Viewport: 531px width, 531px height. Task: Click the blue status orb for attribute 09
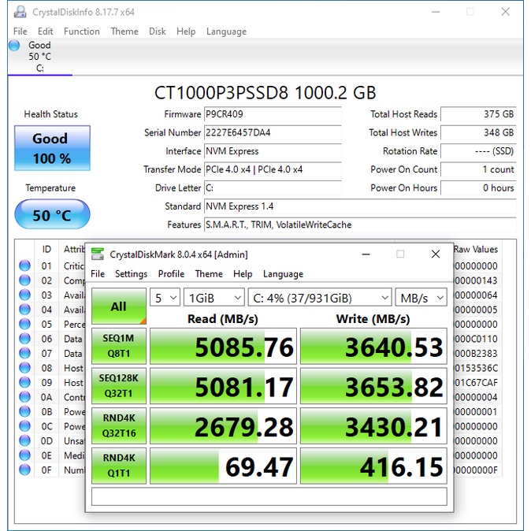[x=24, y=382]
